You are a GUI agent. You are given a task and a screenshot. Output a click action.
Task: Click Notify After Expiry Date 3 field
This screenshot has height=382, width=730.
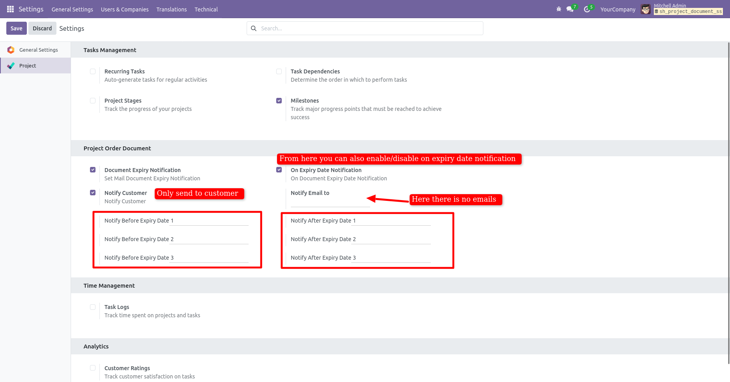pos(391,258)
